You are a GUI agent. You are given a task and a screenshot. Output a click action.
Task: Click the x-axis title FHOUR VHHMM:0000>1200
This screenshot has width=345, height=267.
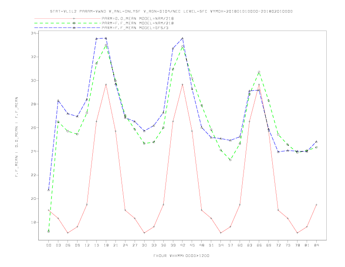point(181,256)
